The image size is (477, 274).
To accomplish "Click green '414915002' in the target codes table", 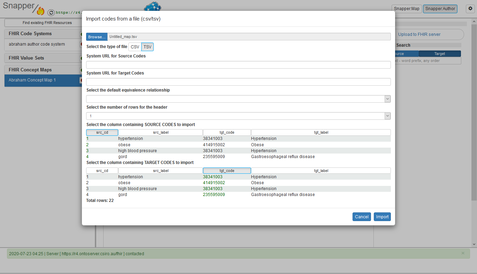I will pyautogui.click(x=214, y=183).
